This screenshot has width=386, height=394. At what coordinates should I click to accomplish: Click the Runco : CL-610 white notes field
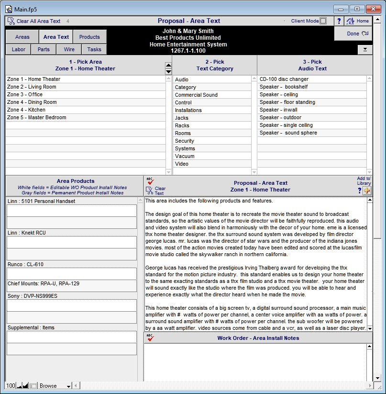tap(72, 274)
